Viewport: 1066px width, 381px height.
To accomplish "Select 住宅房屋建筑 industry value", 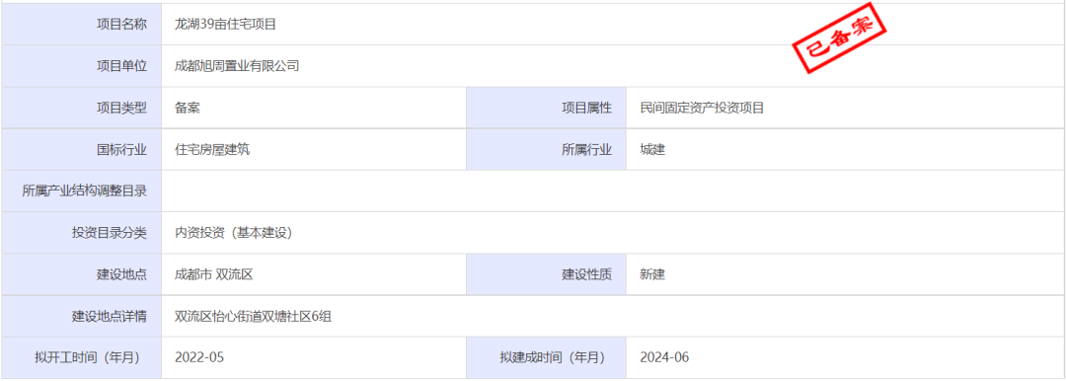I will [212, 150].
